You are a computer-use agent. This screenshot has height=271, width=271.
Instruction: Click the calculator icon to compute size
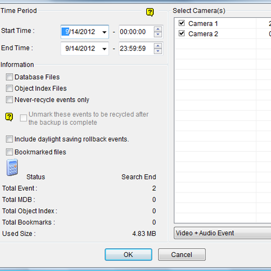coord(12,167)
